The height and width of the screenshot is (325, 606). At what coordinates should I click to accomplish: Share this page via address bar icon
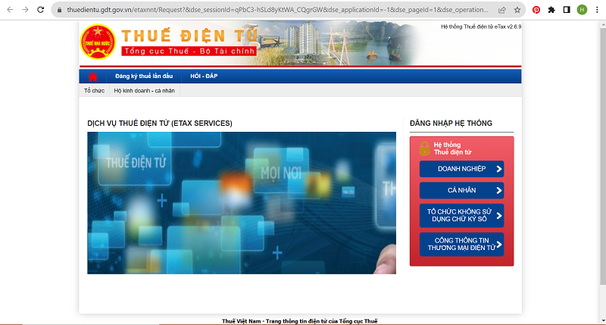(502, 10)
